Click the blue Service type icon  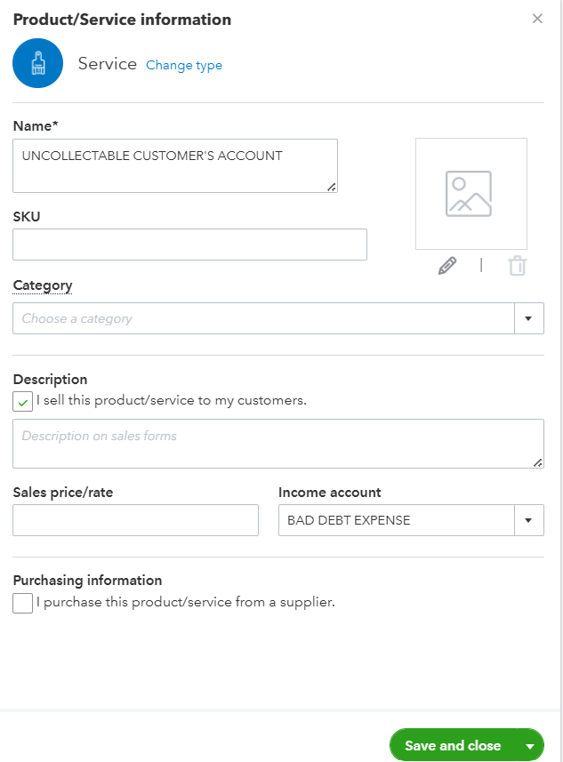tap(38, 64)
